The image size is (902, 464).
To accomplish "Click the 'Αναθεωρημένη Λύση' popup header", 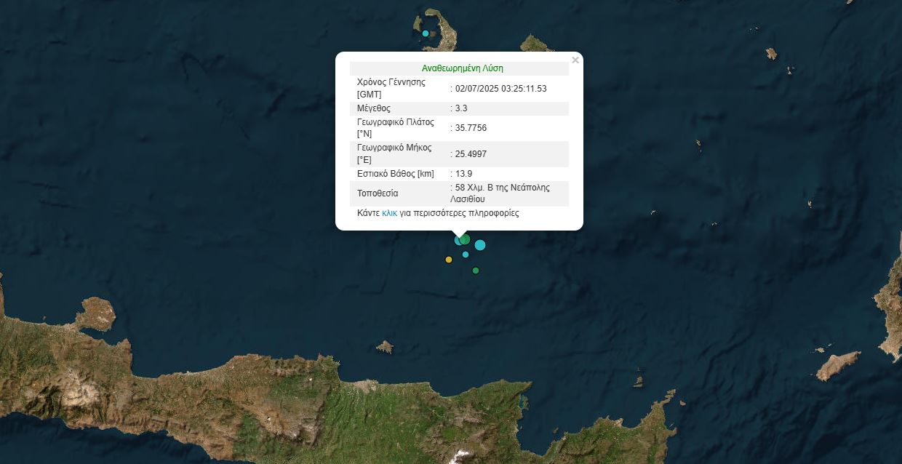I will (463, 68).
